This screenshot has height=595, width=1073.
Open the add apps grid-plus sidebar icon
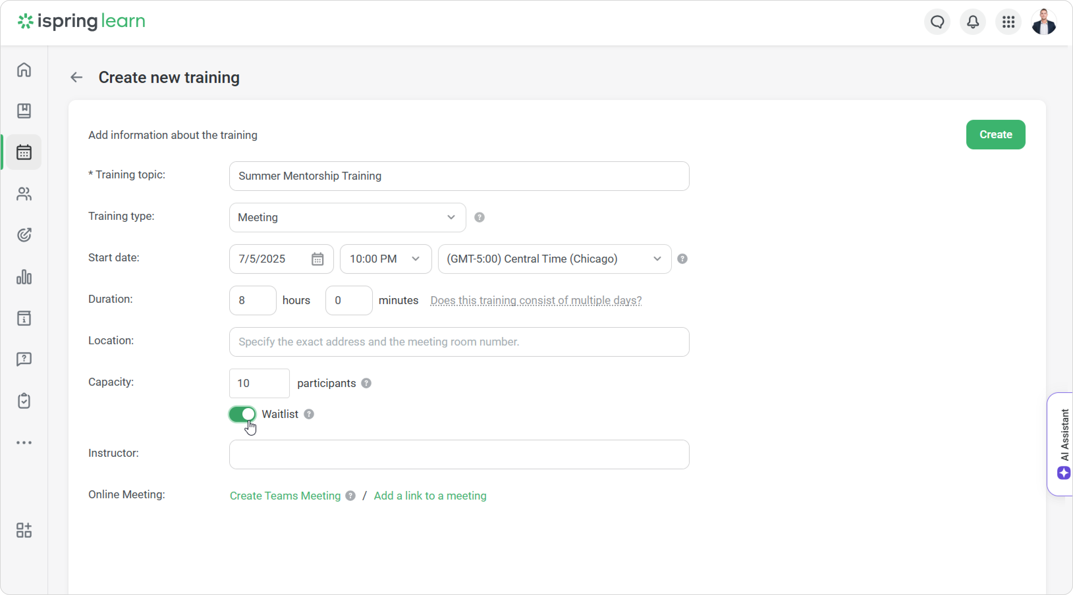coord(24,530)
